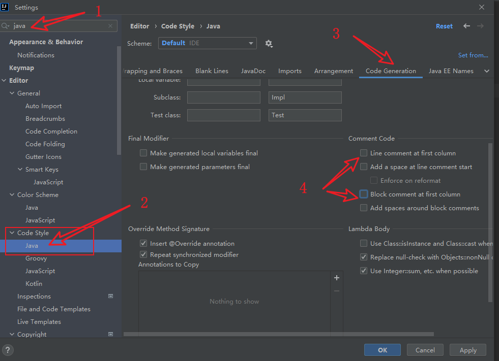Select Auto Import in the tree

point(44,106)
